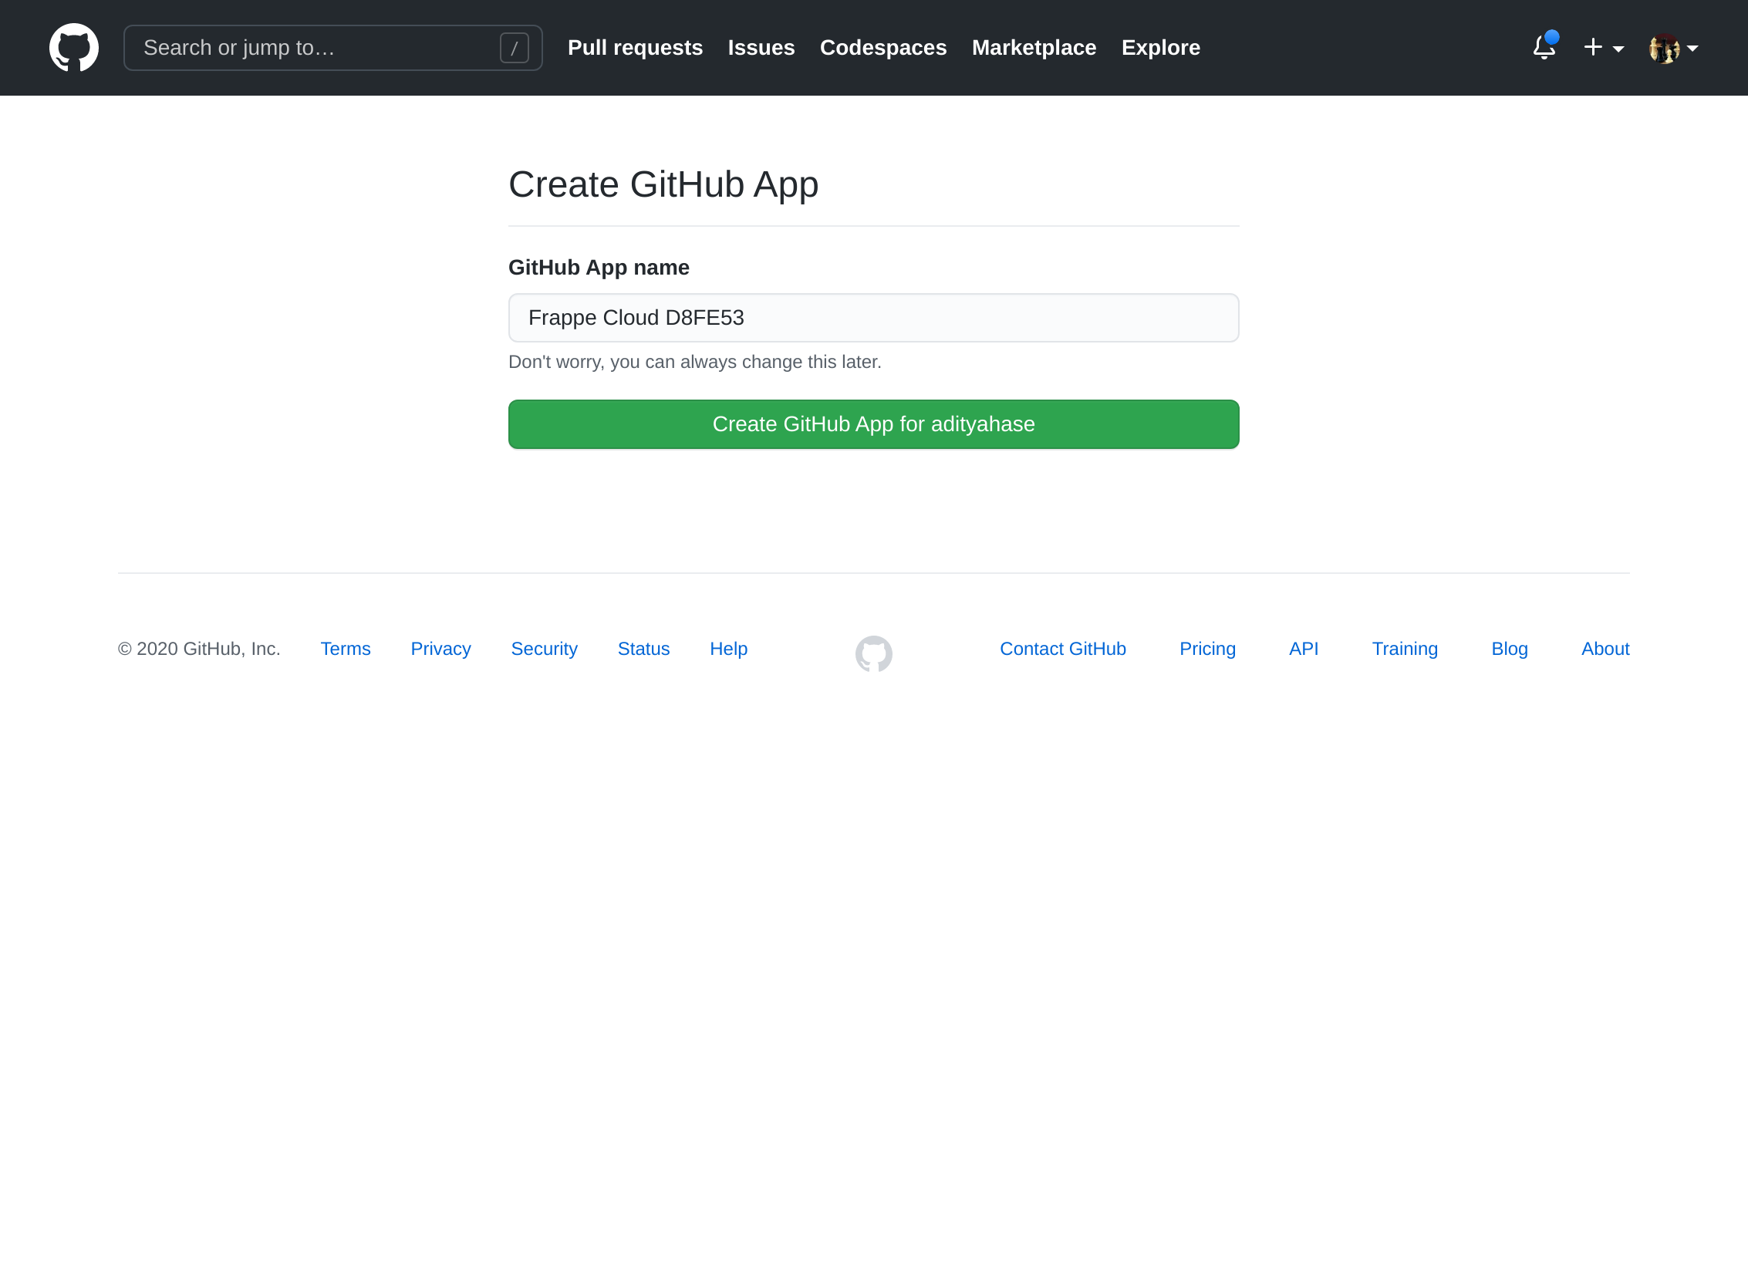Expand the plus create-new dropdown
This screenshot has height=1262, width=1748.
[x=1603, y=48]
